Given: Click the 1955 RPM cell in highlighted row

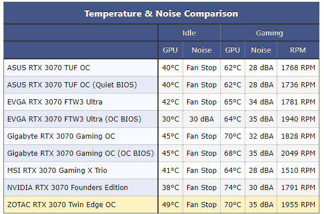Looking at the screenshot, I should pyautogui.click(x=298, y=205).
